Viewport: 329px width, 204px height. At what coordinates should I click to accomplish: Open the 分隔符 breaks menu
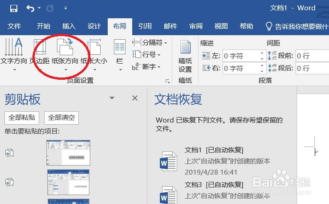(x=150, y=43)
